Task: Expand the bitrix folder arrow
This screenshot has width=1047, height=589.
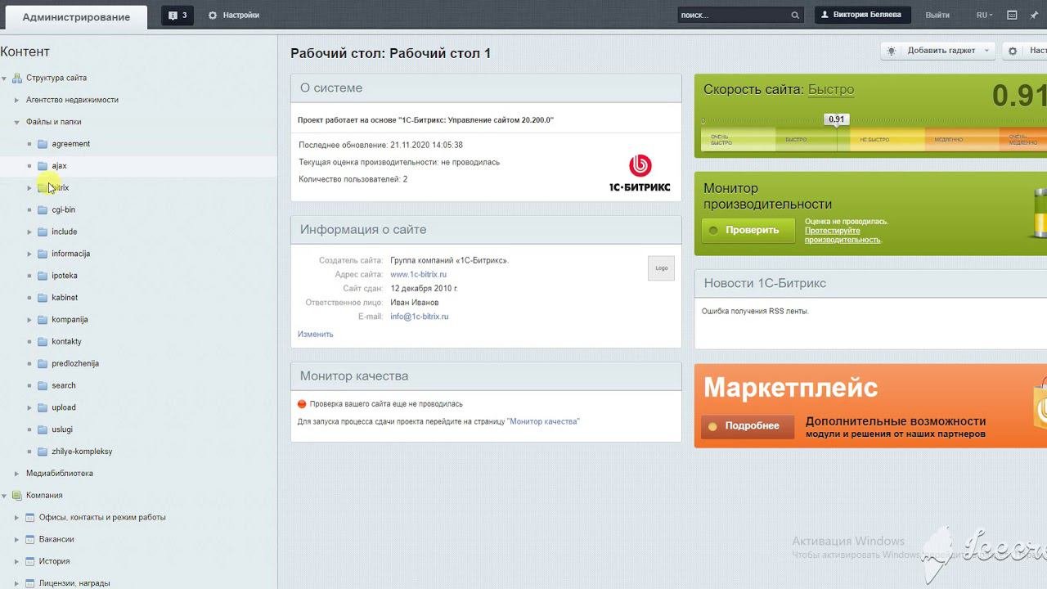Action: coord(29,188)
